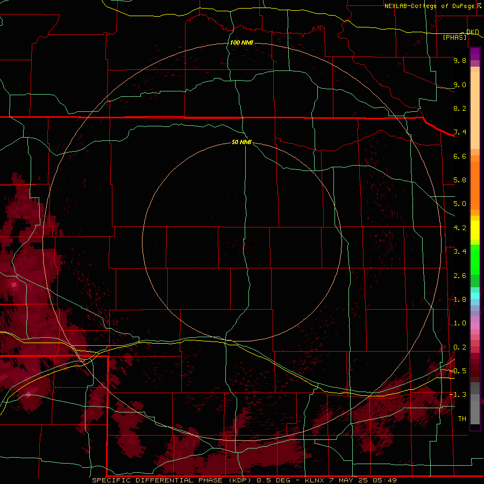
Task: Click the -1.3 scale label
Action: click(458, 395)
